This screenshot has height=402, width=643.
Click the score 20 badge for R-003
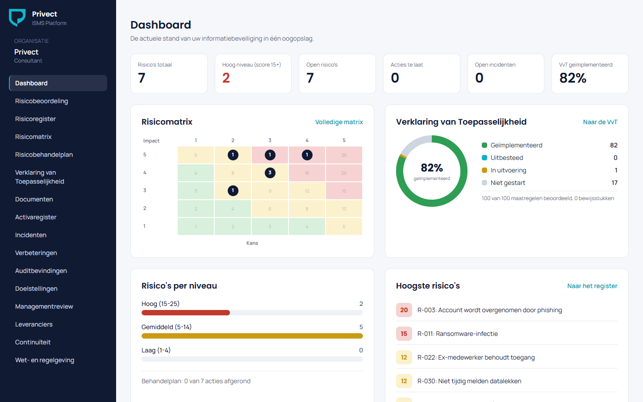404,310
